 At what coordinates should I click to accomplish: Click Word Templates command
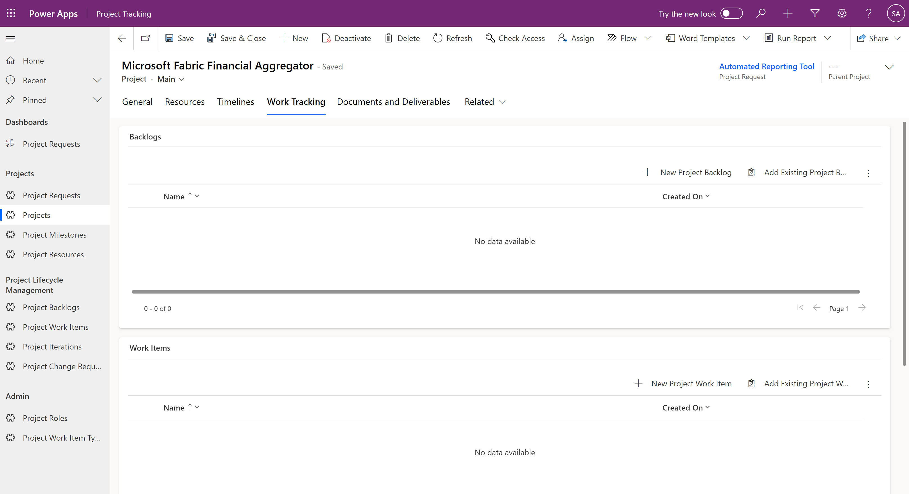(700, 38)
